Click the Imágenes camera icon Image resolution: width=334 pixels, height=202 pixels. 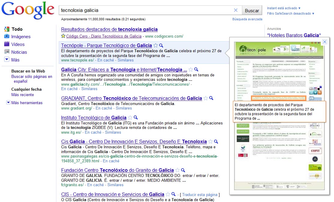pos(7,36)
